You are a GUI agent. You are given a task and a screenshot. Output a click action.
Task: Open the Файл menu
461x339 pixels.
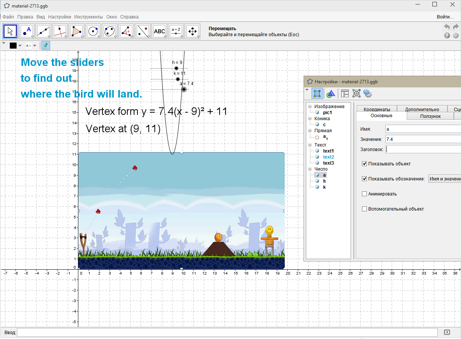coord(8,17)
